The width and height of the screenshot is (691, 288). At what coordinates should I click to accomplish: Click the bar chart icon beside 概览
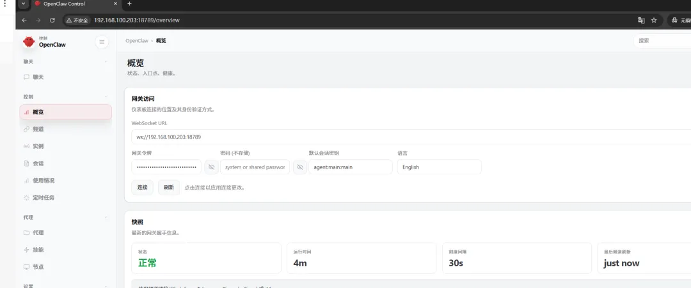pyautogui.click(x=26, y=112)
